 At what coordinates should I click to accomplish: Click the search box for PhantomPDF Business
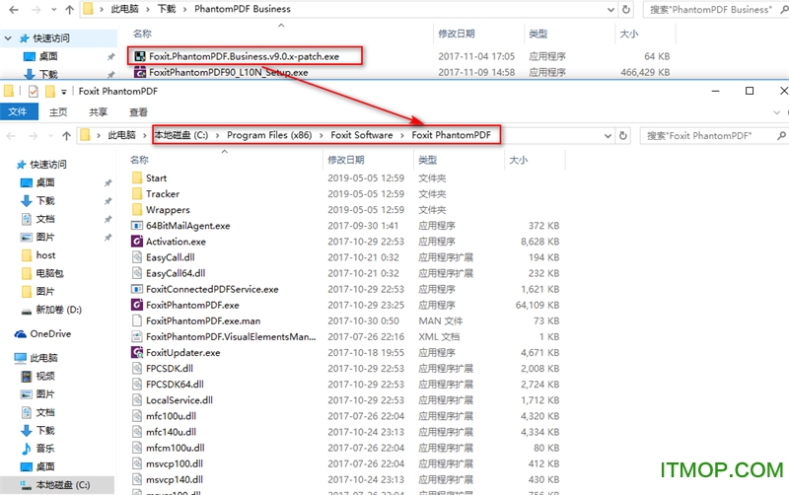(716, 9)
